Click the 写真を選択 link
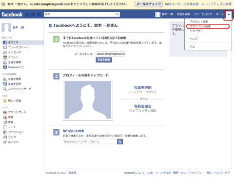This screenshot has height=180, width=234. click(142, 87)
